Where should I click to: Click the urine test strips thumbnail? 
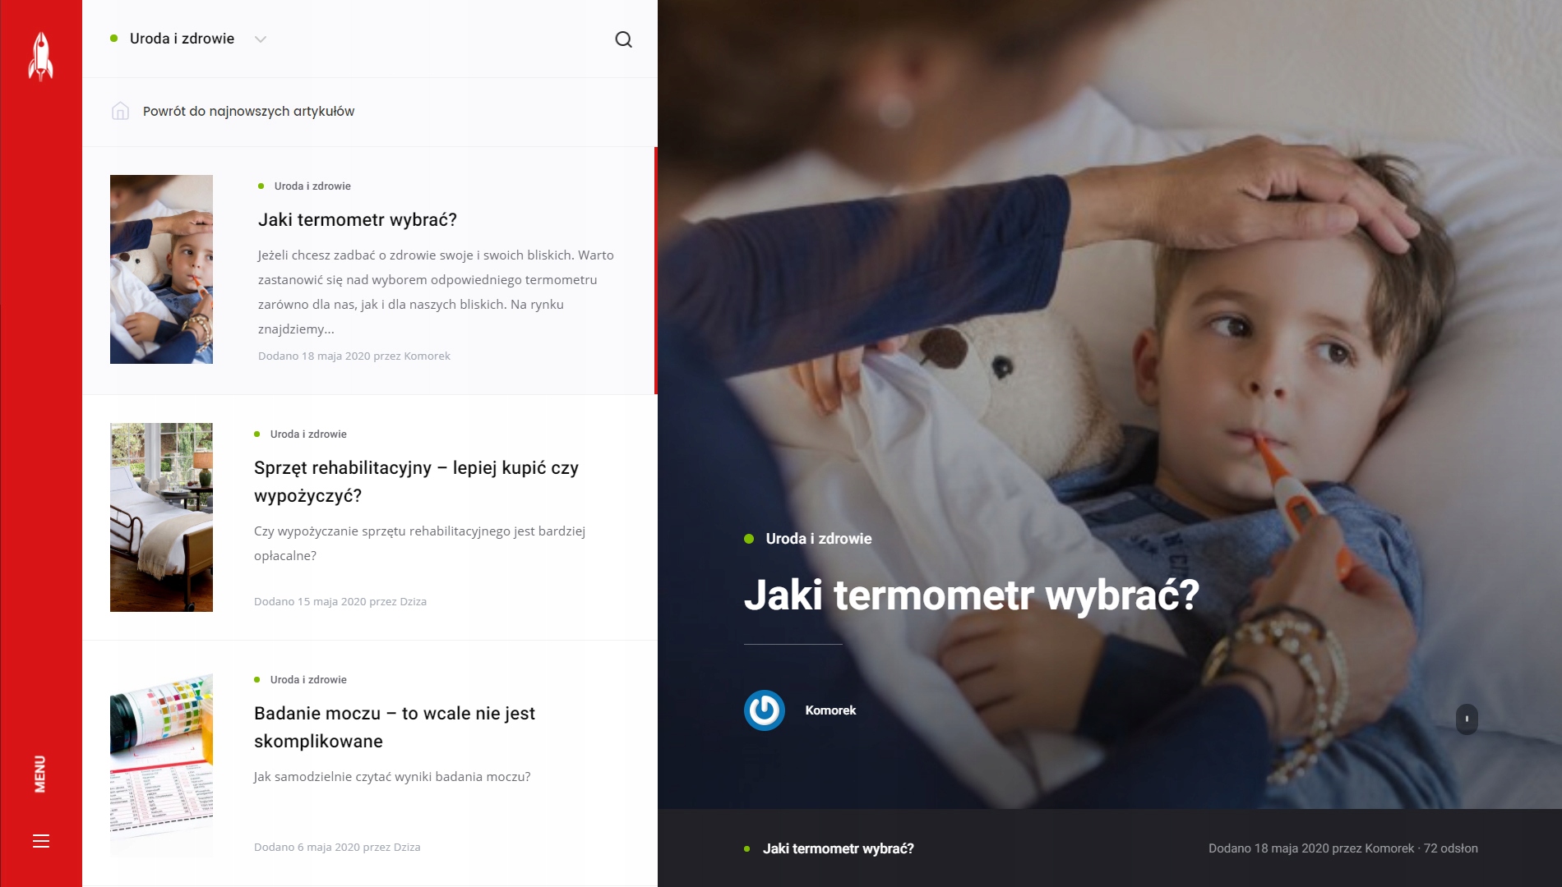(x=161, y=765)
